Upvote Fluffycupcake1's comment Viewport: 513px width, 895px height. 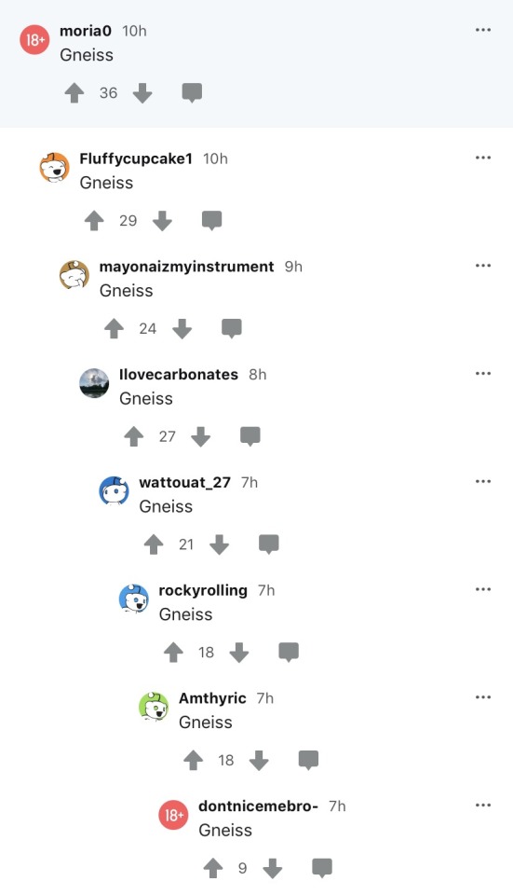94,220
